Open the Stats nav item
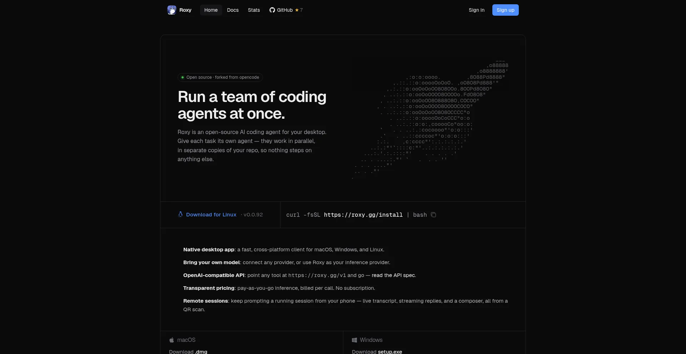686x354 pixels. 254,10
